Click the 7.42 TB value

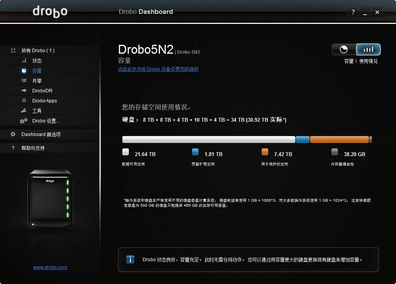(x=283, y=154)
